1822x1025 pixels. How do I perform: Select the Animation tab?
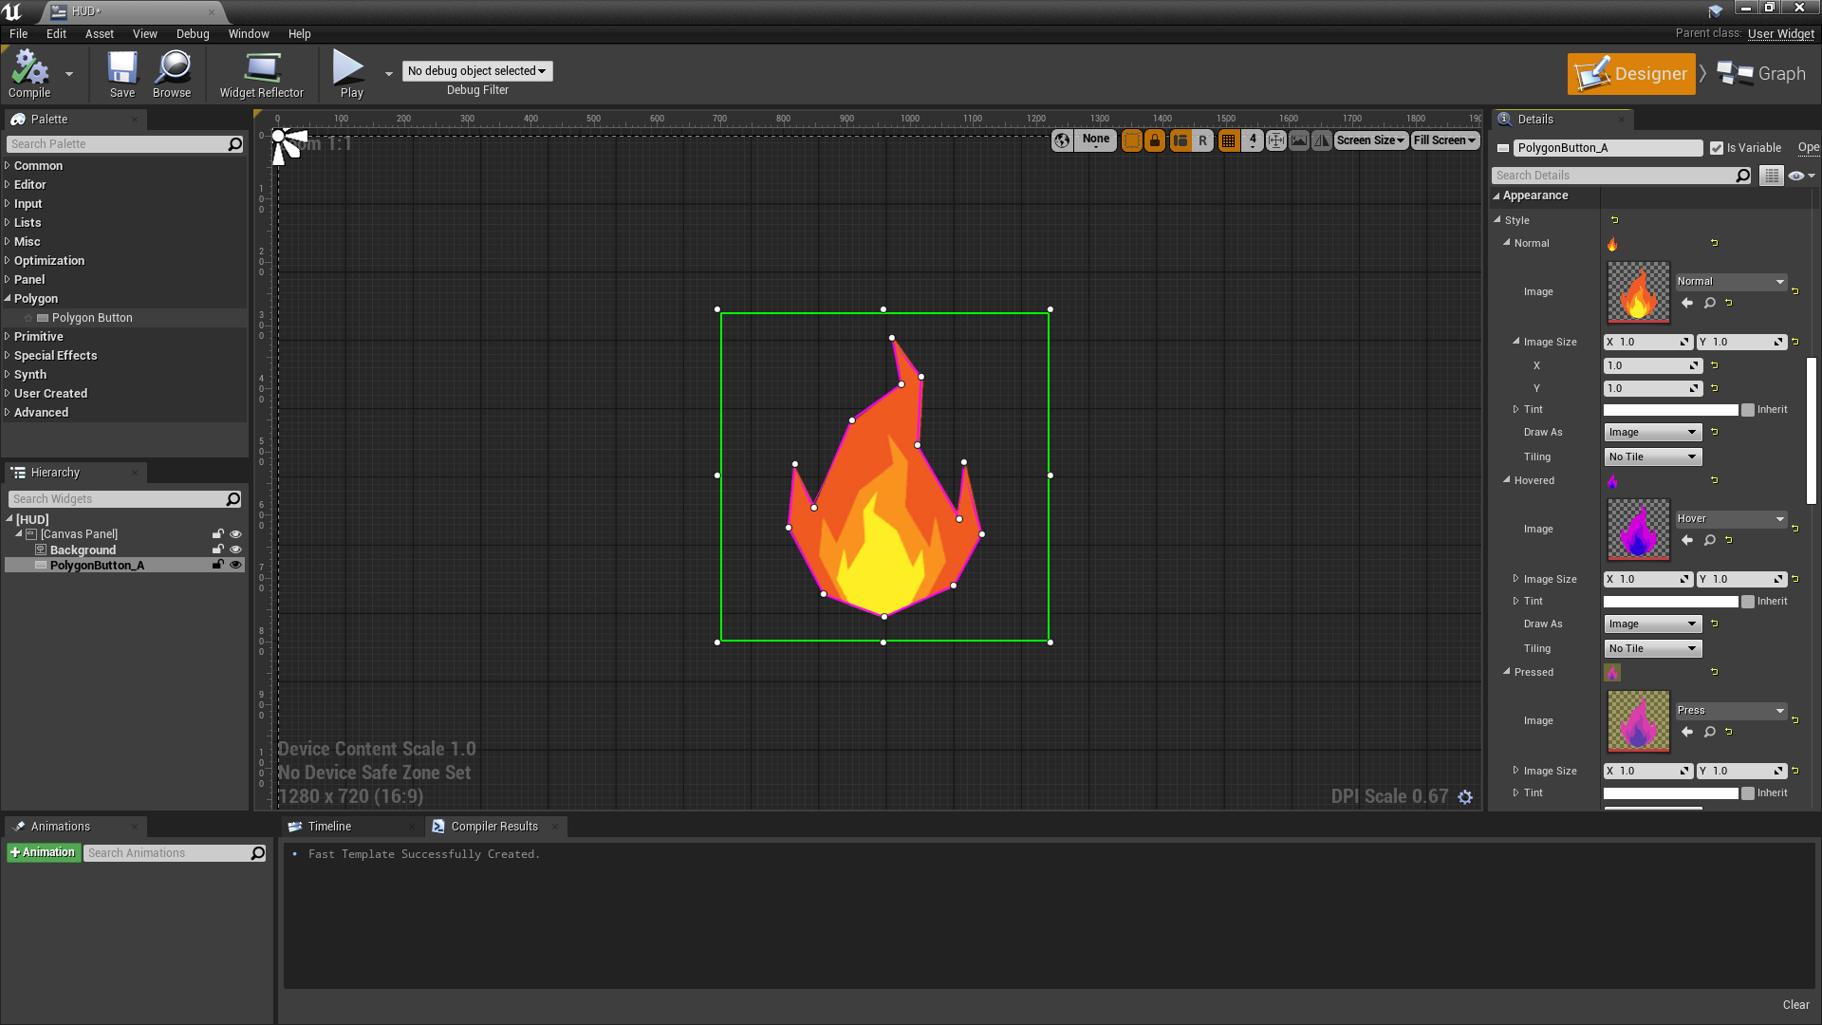click(60, 826)
